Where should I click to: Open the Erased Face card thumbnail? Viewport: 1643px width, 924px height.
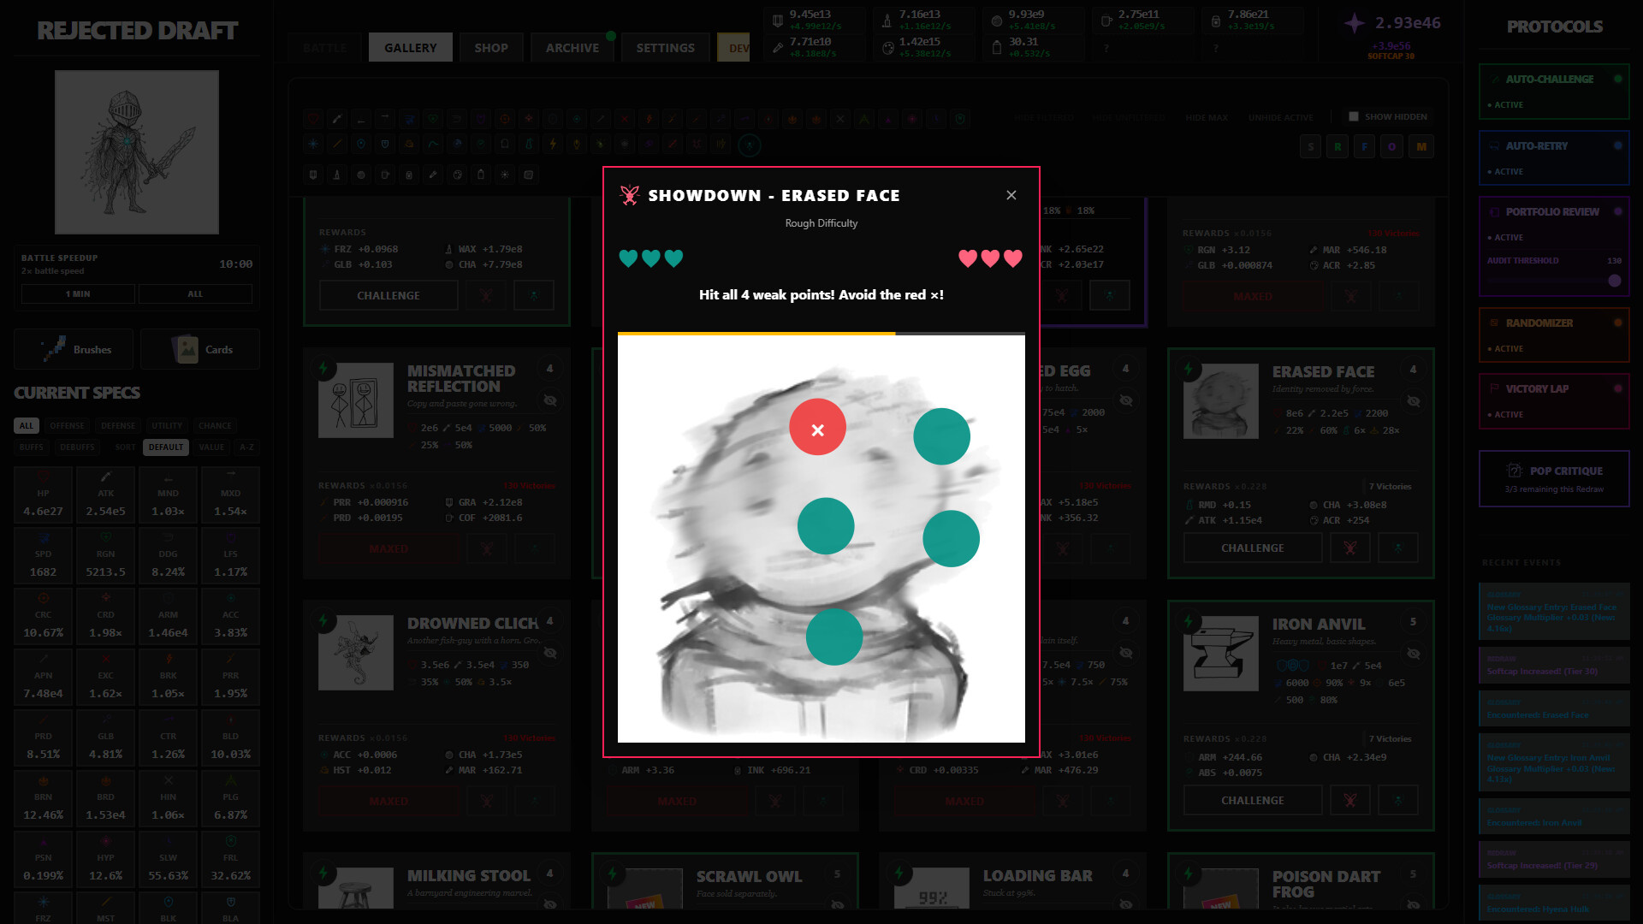[1220, 401]
